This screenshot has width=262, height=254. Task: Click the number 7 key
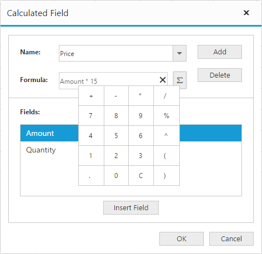(91, 116)
